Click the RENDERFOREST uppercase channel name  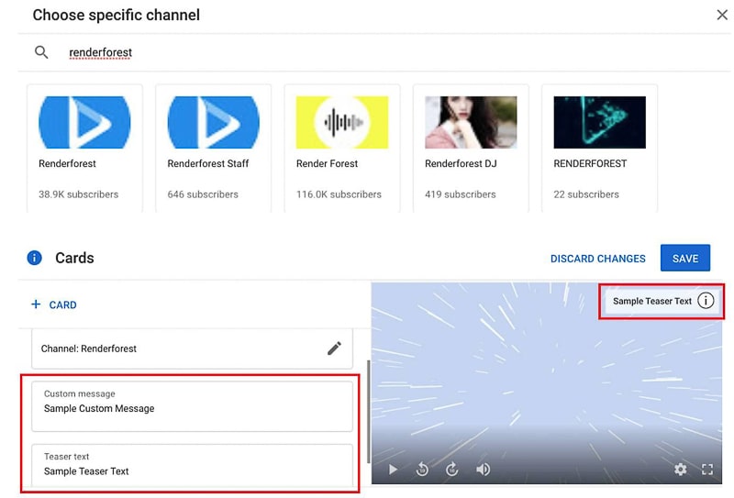590,163
